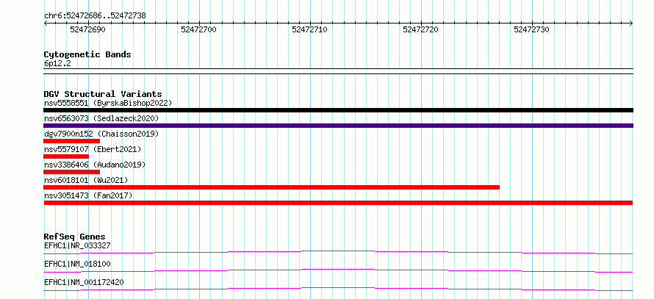Open the dgv7900n152 (Chaisson2019) variant label
This screenshot has width=654, height=299.
pyautogui.click(x=101, y=134)
